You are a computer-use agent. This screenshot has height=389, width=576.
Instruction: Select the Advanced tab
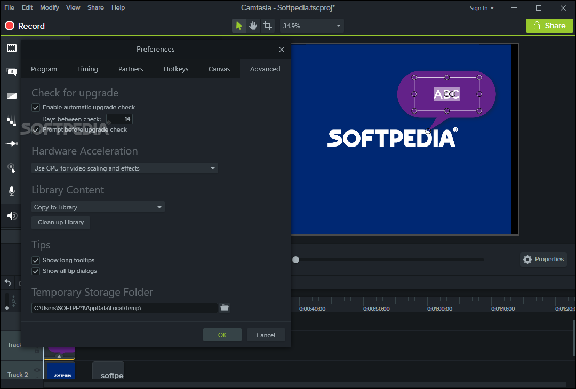click(265, 69)
